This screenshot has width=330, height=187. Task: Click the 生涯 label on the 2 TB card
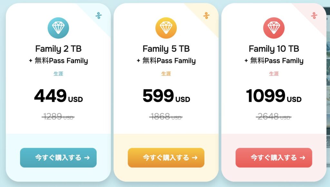point(58,74)
